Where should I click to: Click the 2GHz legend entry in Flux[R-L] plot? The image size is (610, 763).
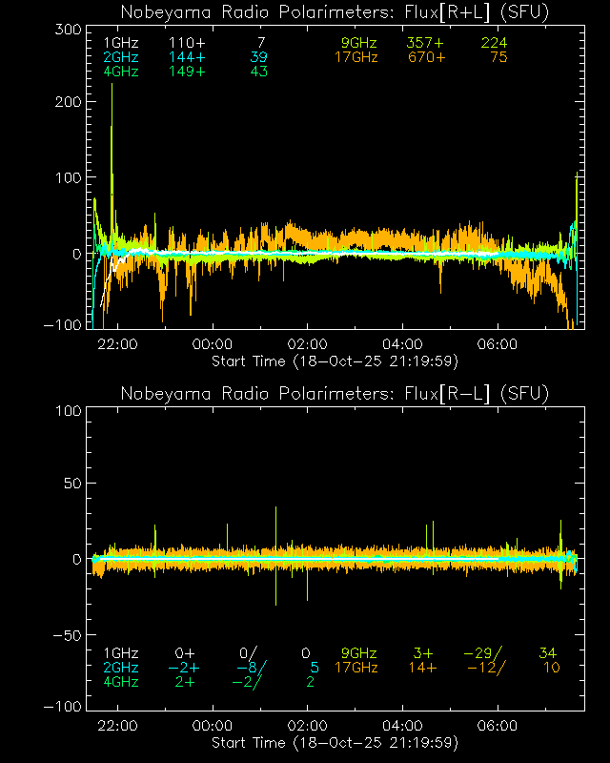[x=120, y=668]
